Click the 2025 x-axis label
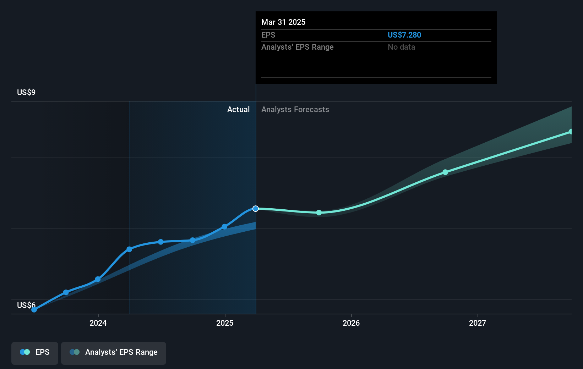This screenshot has height=369, width=583. coord(225,323)
